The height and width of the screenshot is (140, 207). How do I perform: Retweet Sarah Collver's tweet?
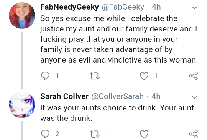click(x=95, y=134)
